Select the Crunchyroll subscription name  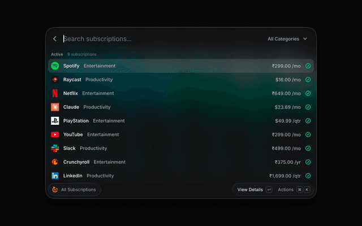click(76, 162)
